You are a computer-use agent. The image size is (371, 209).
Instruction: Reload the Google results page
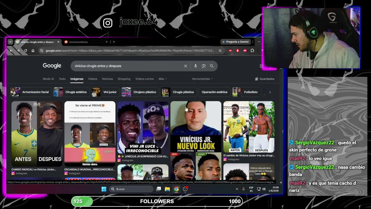pyautogui.click(x=26, y=51)
